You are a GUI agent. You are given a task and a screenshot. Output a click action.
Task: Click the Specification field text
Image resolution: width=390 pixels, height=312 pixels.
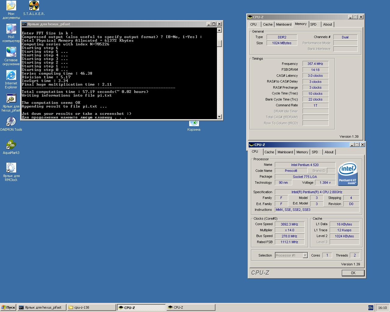pyautogui.click(x=317, y=192)
